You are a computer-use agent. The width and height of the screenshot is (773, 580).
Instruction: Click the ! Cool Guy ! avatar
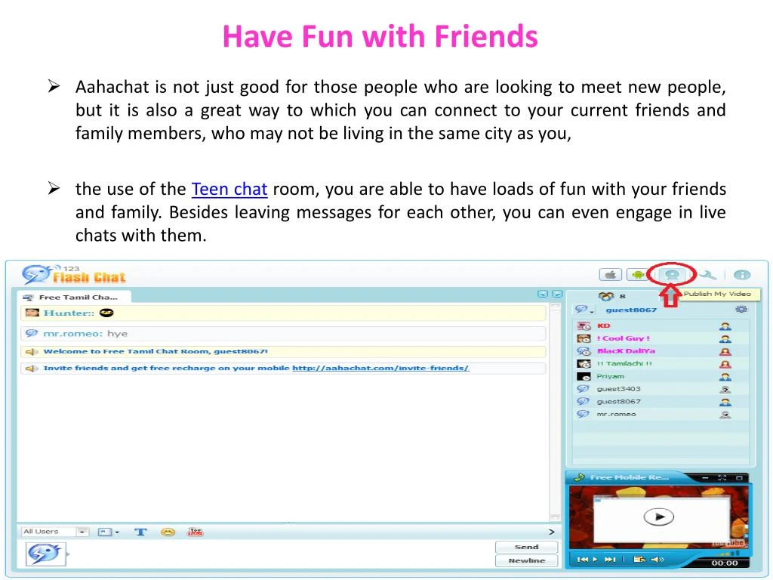[584, 338]
